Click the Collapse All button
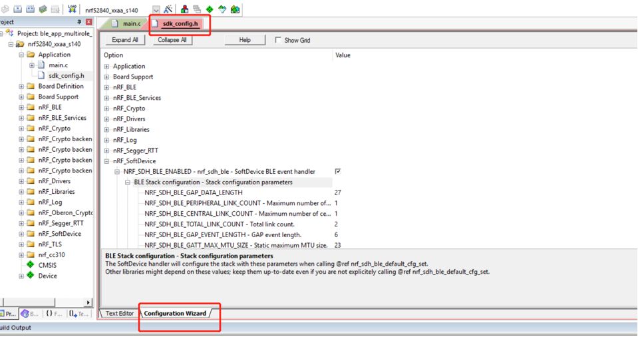 pyautogui.click(x=172, y=40)
